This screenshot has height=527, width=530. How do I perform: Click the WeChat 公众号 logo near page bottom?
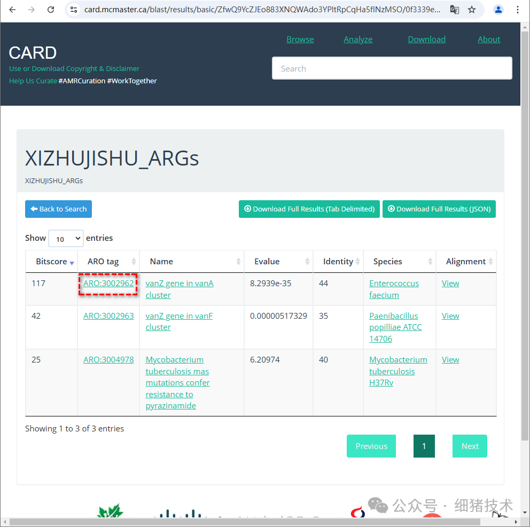(x=378, y=505)
